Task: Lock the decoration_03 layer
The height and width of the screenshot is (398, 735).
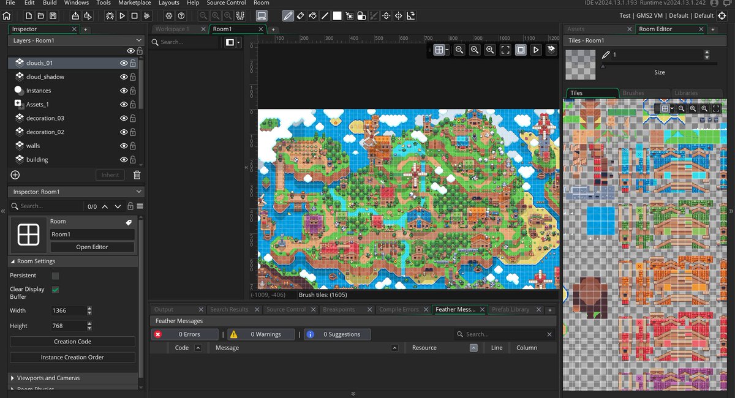Action: pyautogui.click(x=132, y=118)
